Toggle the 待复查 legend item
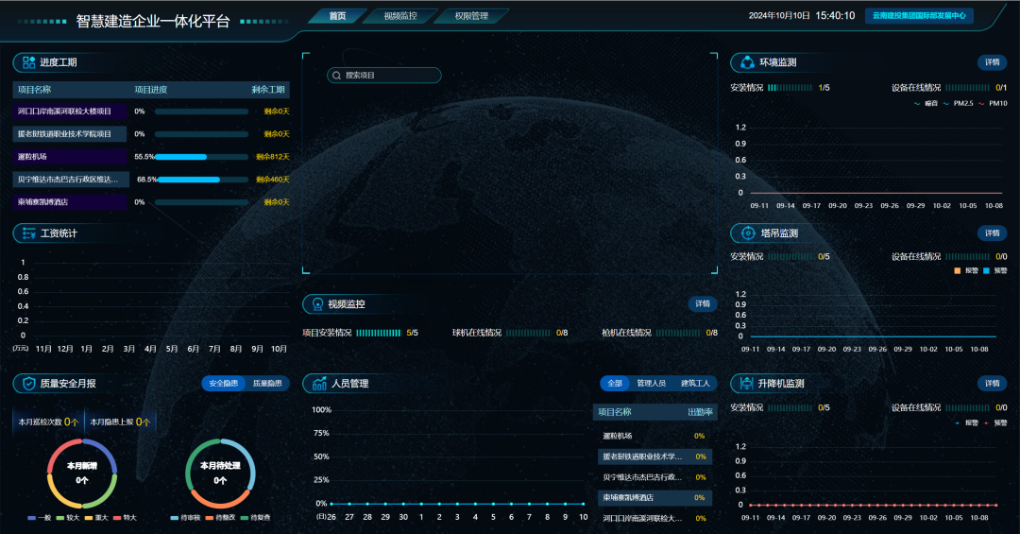The height and width of the screenshot is (534, 1020). click(255, 518)
